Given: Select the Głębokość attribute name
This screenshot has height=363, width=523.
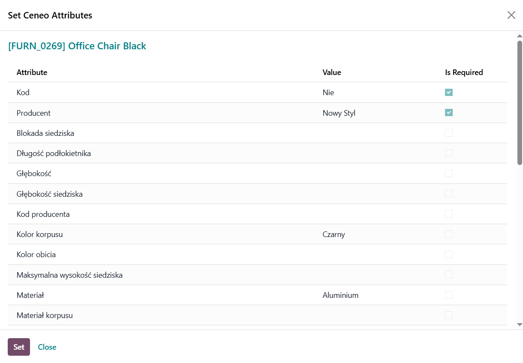Looking at the screenshot, I should tap(34, 174).
